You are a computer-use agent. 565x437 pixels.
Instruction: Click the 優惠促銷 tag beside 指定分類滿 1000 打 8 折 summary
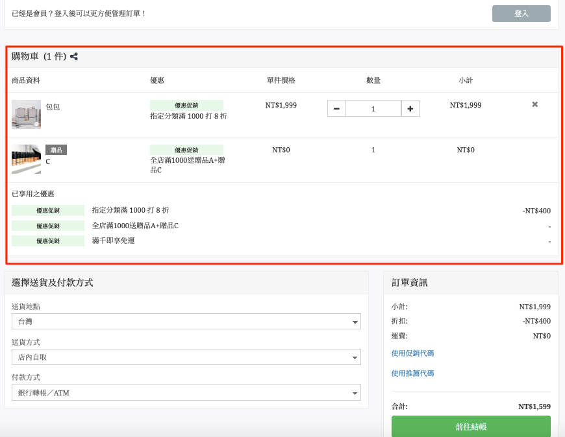coord(48,211)
